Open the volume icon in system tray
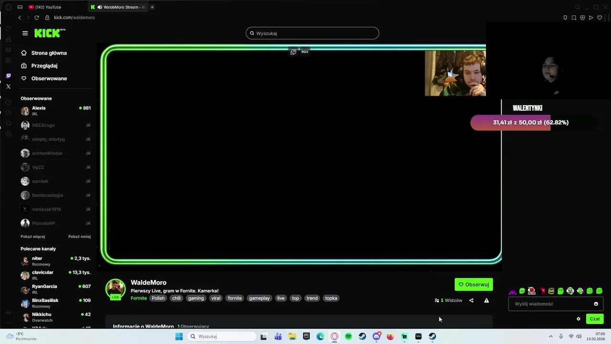The height and width of the screenshot is (344, 611). click(x=579, y=336)
